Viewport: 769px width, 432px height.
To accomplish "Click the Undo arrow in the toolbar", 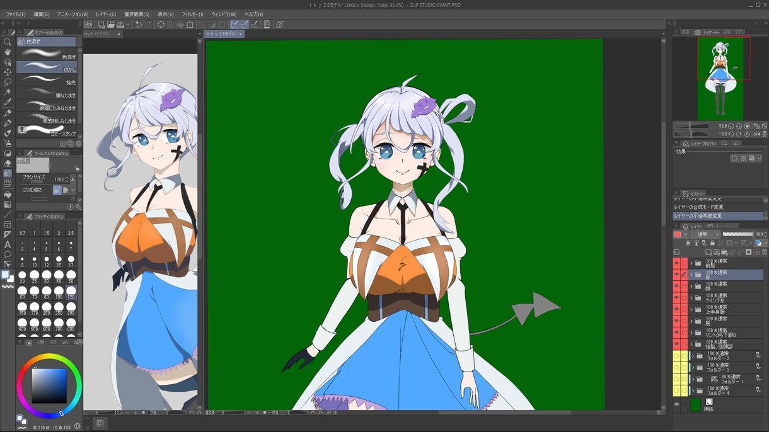I will pyautogui.click(x=138, y=25).
